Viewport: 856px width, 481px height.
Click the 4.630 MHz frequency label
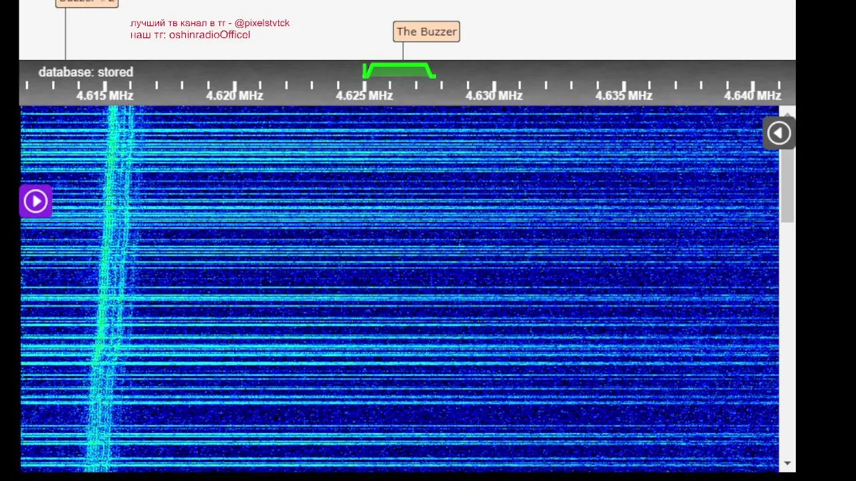tap(494, 96)
